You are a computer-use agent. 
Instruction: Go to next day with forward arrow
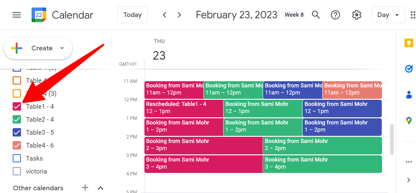click(179, 15)
